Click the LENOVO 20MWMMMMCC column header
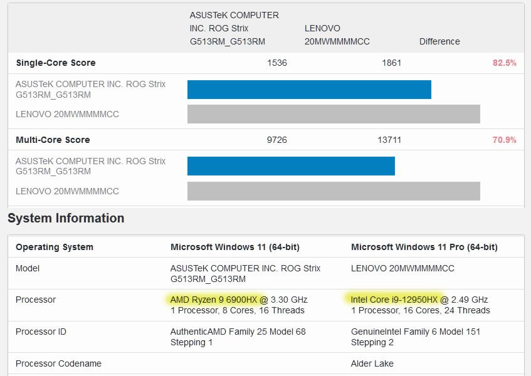The image size is (531, 376). tap(337, 35)
